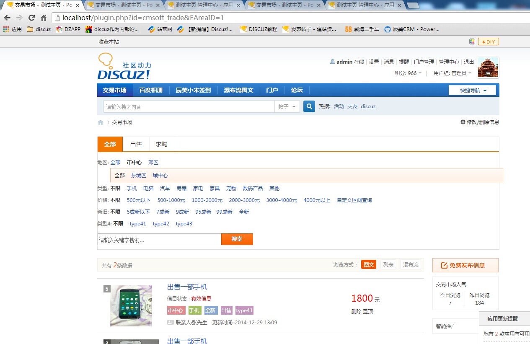530x344 pixels.
Task: Click the Discuz logo
Action: coord(124,67)
